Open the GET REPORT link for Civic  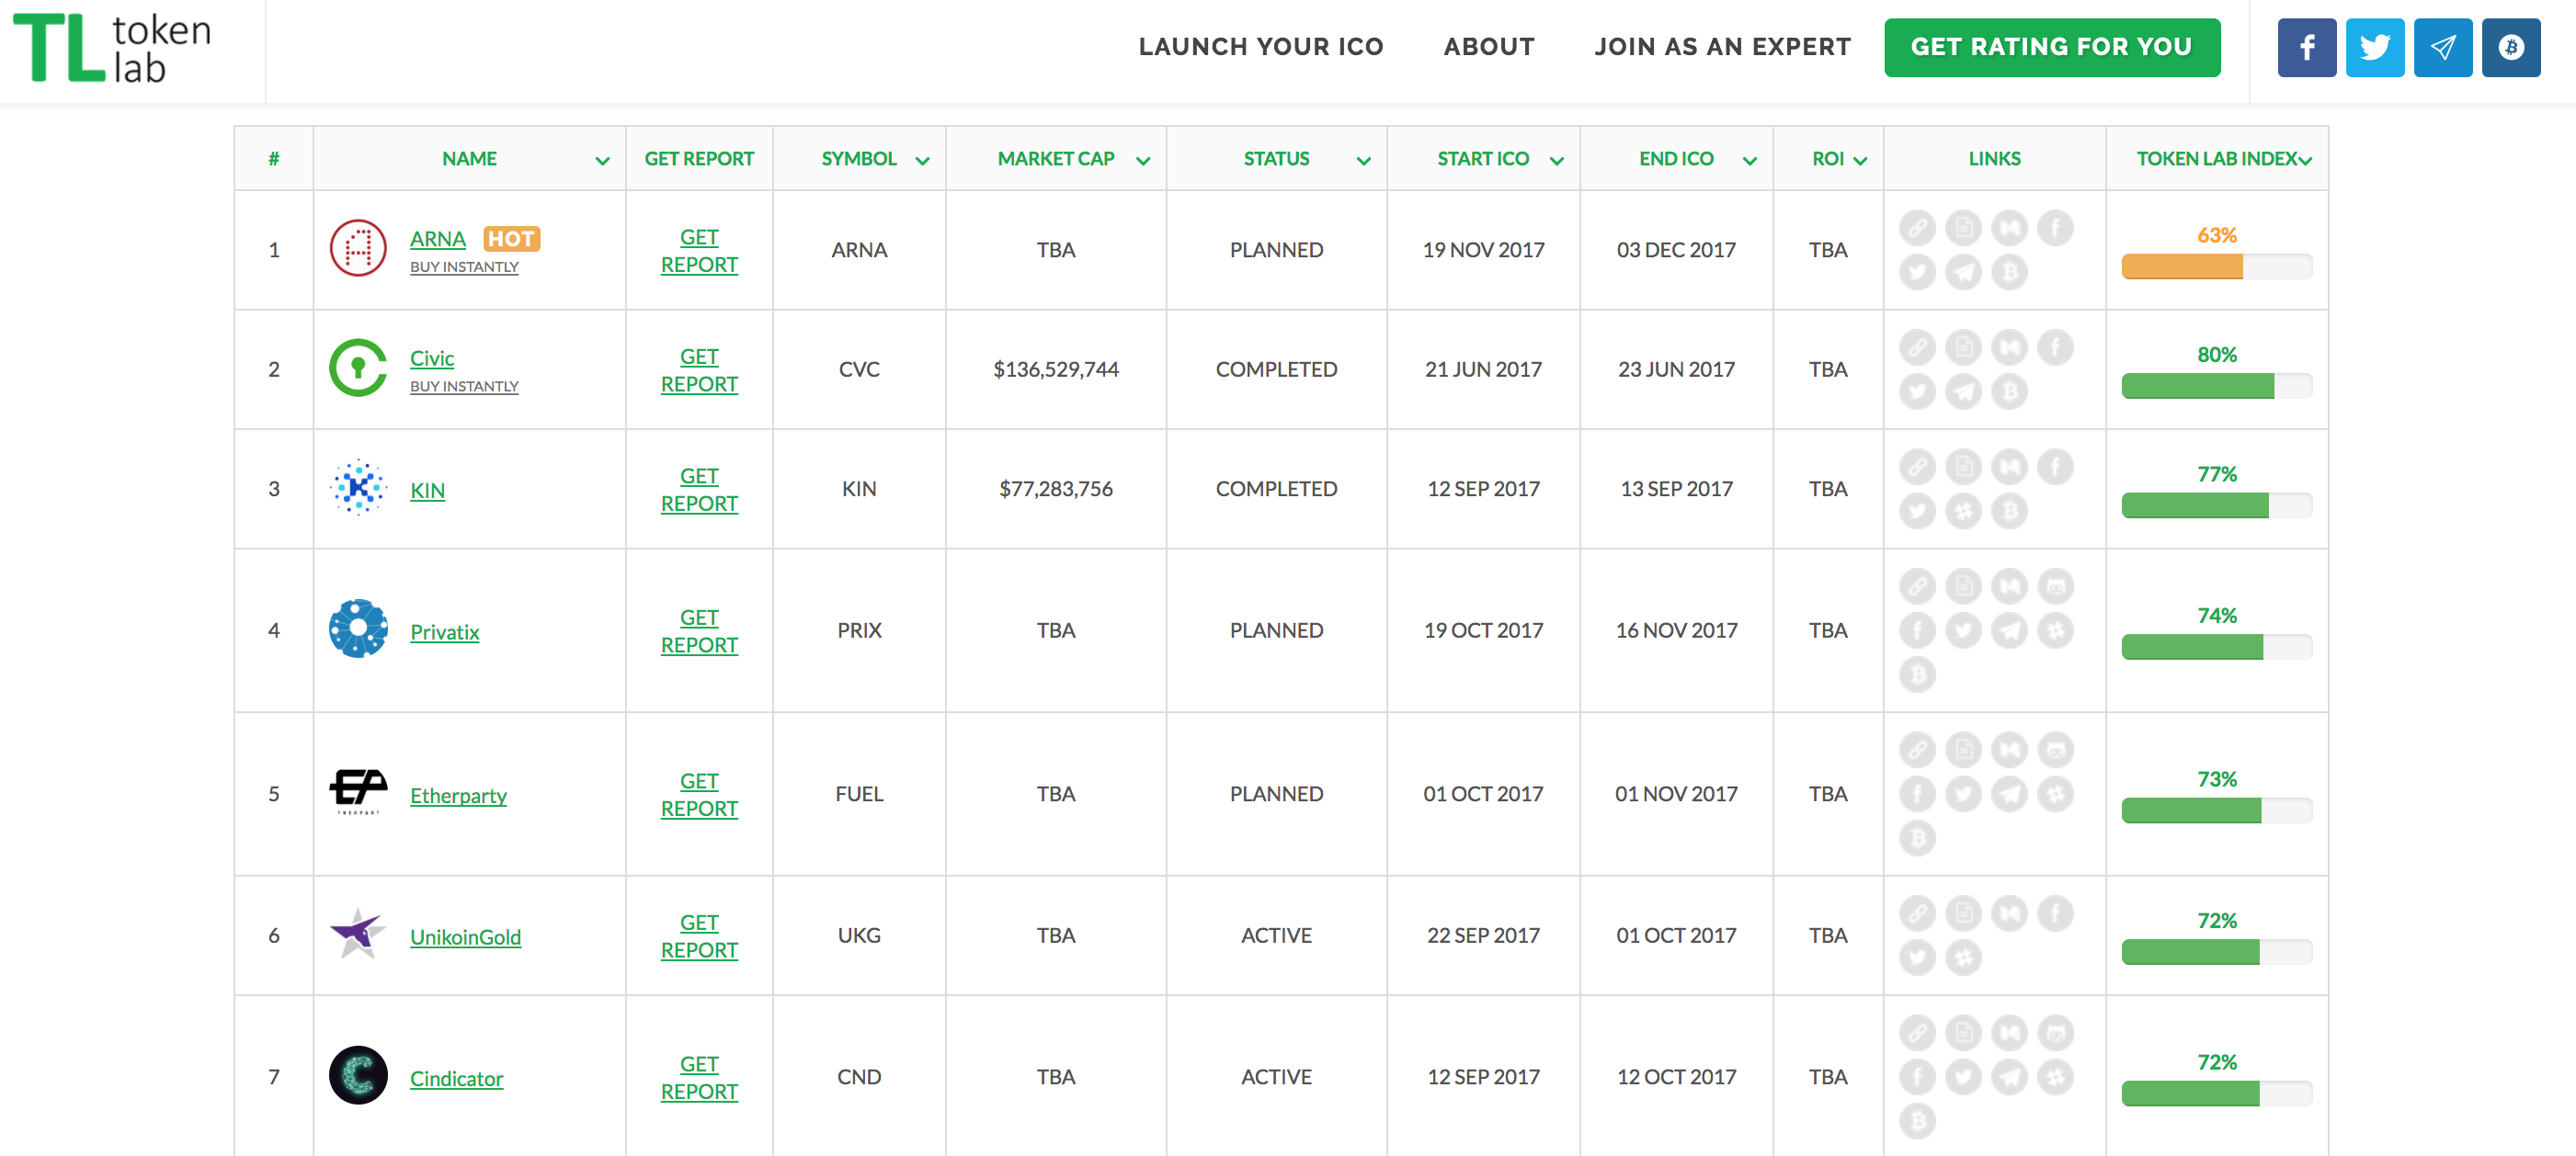click(699, 369)
